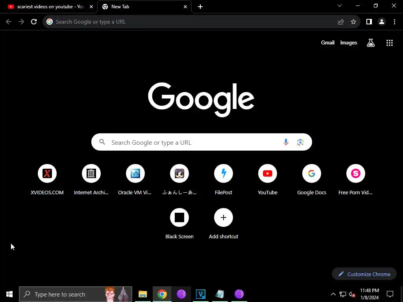The width and height of the screenshot is (403, 302).
Task: Open the network status tray icon
Action: [x=343, y=294]
